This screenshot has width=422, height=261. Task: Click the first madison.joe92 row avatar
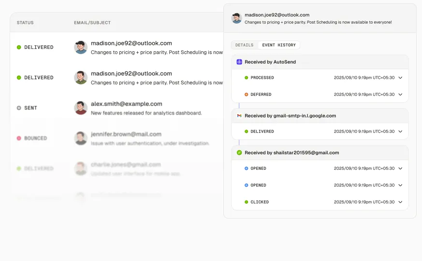pyautogui.click(x=81, y=47)
